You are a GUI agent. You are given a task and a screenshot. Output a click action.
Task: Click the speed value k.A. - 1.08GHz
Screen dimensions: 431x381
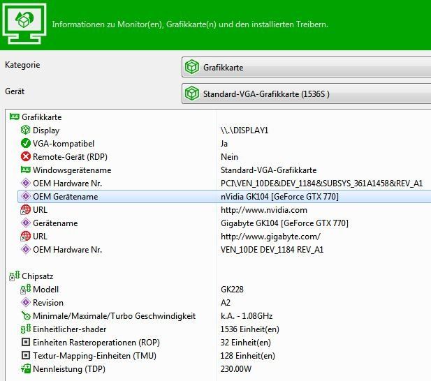247,316
